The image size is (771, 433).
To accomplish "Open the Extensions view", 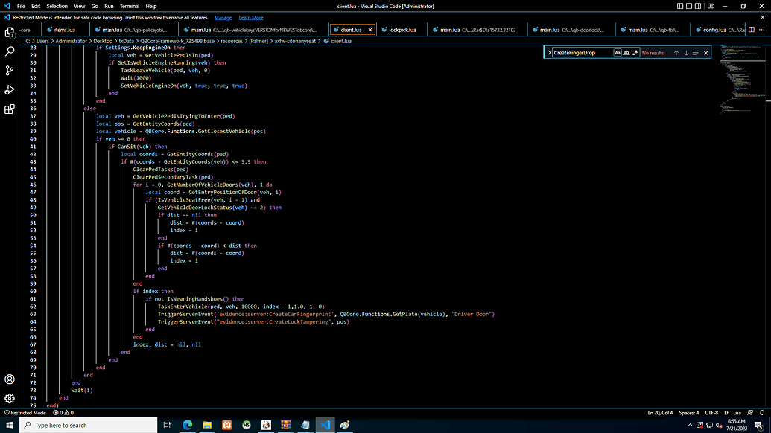I will tap(10, 109).
